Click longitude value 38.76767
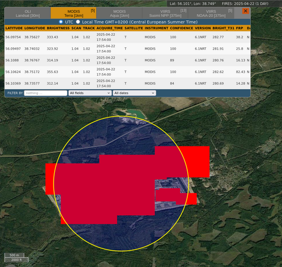Viewport: 282px width, 267px height. click(x=32, y=60)
